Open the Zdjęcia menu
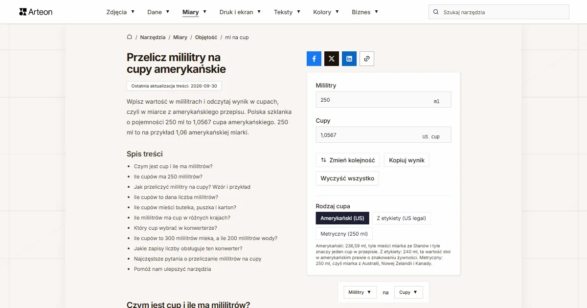This screenshot has width=587, height=308. click(120, 12)
